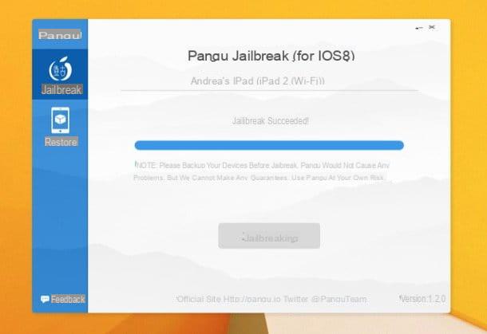
Task: Click the greyed-out Jailbreaking button
Action: pyautogui.click(x=269, y=236)
